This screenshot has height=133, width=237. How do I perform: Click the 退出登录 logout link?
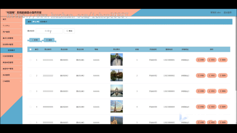(228, 13)
